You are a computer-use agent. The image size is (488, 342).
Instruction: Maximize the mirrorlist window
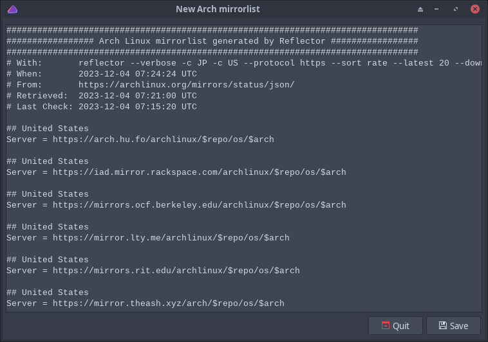tap(456, 10)
